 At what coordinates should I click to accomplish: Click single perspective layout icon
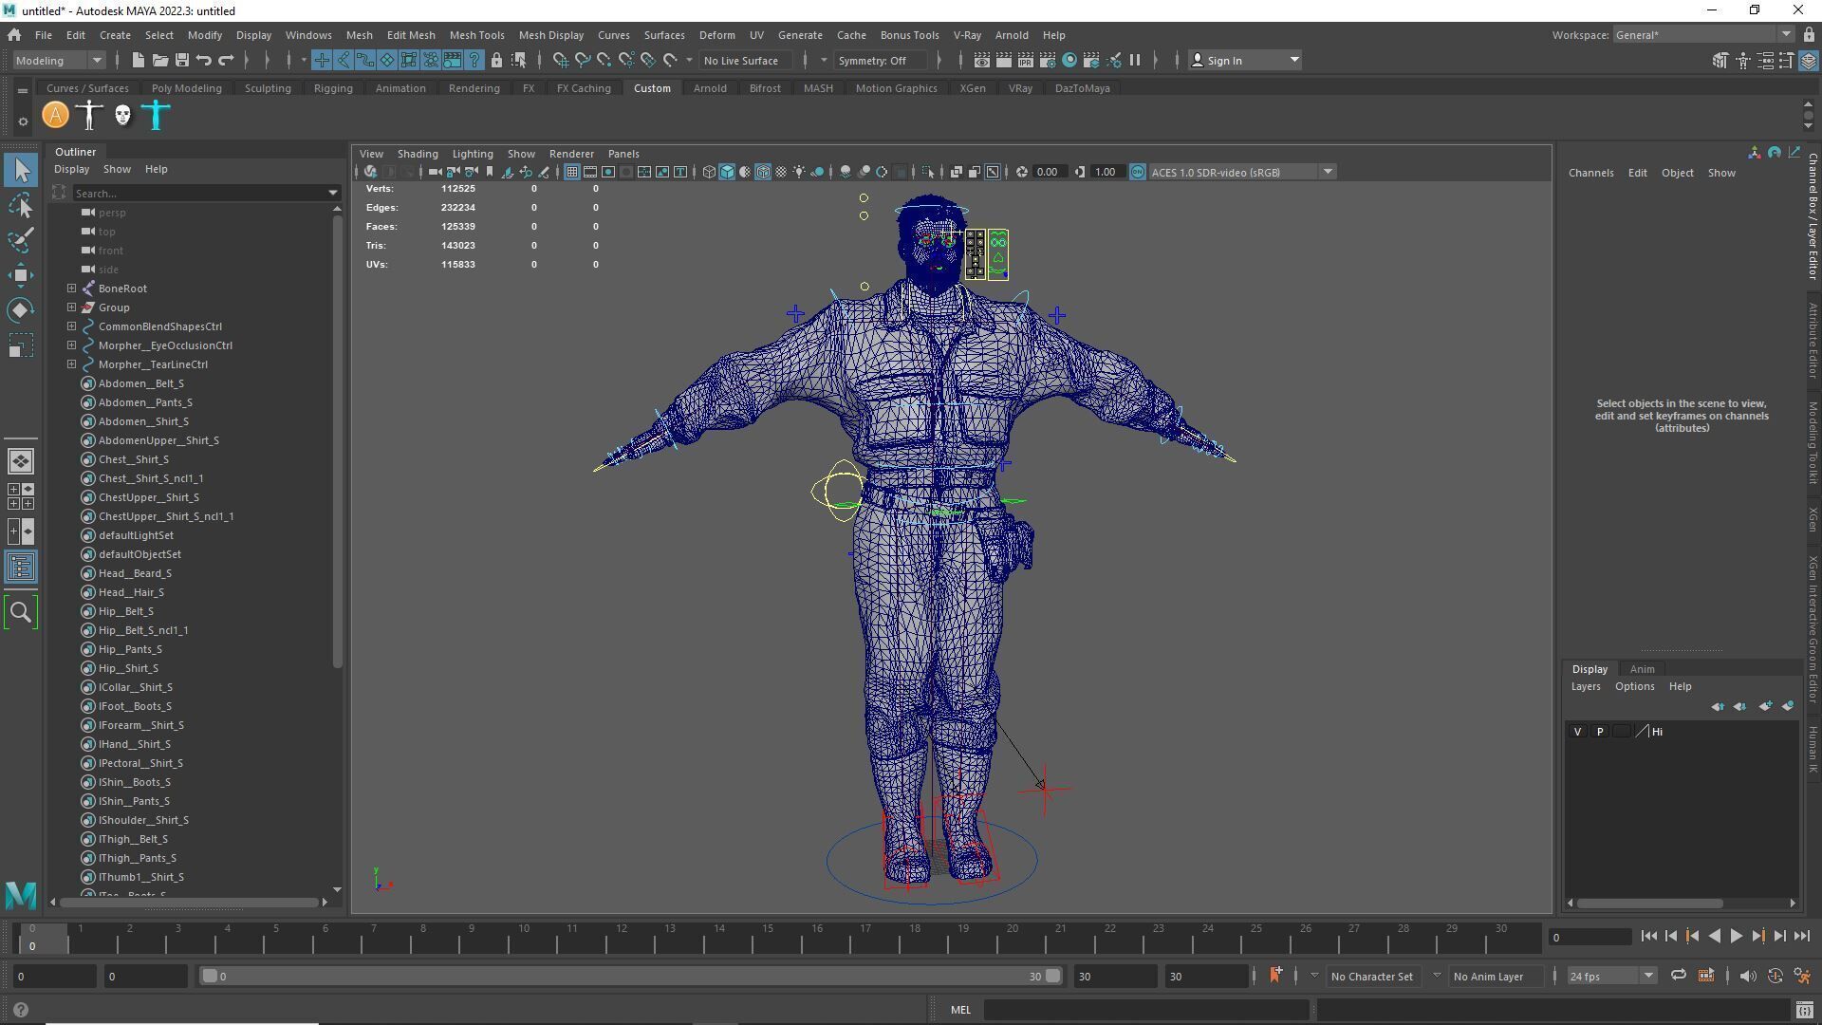tap(21, 461)
